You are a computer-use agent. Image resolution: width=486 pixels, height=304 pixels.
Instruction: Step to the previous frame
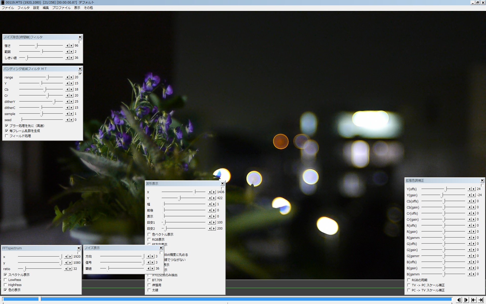point(459,300)
